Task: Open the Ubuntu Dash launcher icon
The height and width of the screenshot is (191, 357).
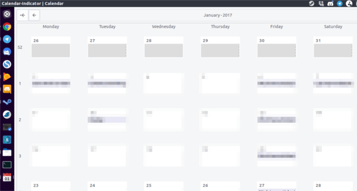Action: tap(7, 14)
